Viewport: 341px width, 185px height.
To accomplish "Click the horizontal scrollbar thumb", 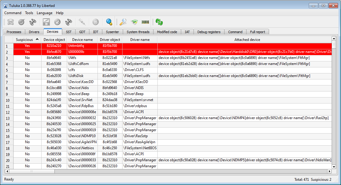I will pyautogui.click(x=32, y=171).
